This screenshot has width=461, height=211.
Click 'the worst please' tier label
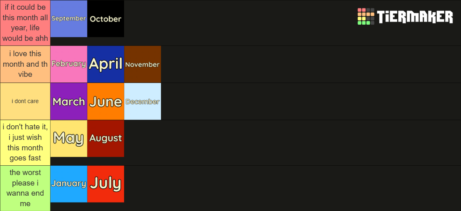(x=25, y=188)
